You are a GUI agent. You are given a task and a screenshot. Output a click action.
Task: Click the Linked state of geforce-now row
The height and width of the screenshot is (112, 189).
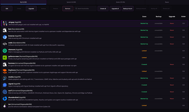(144, 58)
